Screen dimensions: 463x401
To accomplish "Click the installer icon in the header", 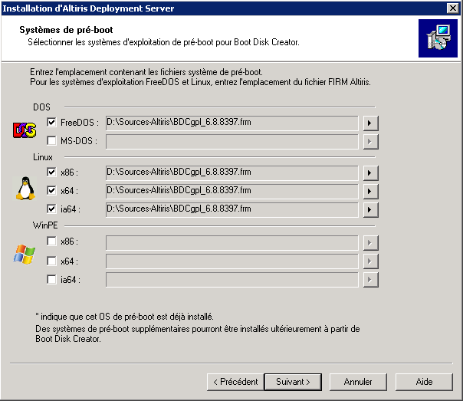I will pos(438,39).
